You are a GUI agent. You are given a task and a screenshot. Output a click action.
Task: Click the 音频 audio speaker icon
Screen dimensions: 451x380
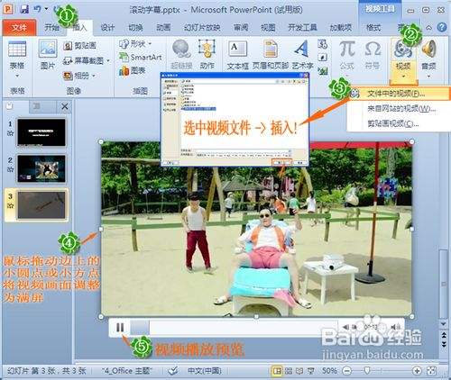[428, 50]
